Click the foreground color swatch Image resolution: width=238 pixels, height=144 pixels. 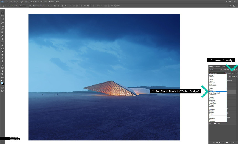tap(2, 83)
